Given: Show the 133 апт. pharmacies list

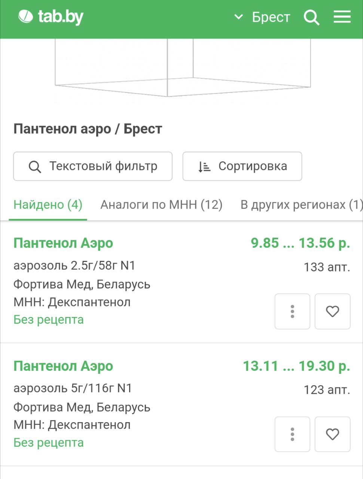Looking at the screenshot, I should click(327, 267).
